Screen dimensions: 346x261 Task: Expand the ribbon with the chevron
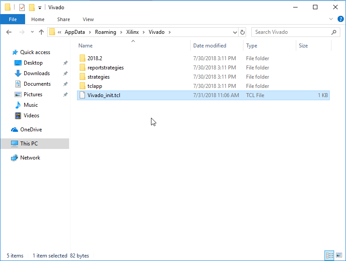click(331, 19)
